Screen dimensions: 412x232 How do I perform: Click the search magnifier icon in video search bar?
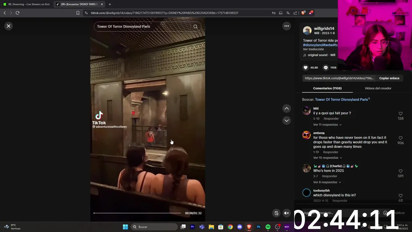click(195, 27)
